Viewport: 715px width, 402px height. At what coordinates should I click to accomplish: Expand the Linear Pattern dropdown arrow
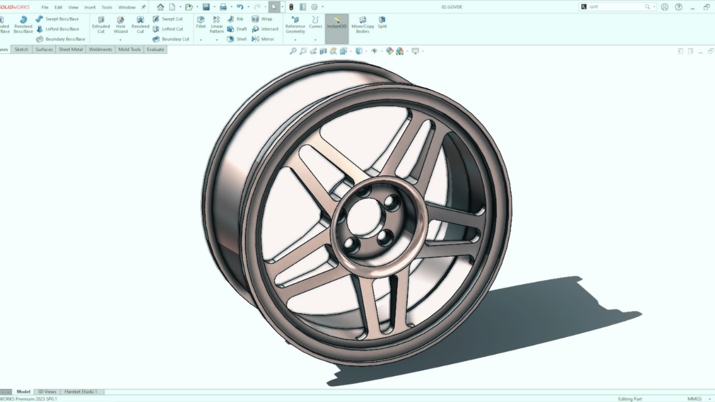tap(217, 40)
